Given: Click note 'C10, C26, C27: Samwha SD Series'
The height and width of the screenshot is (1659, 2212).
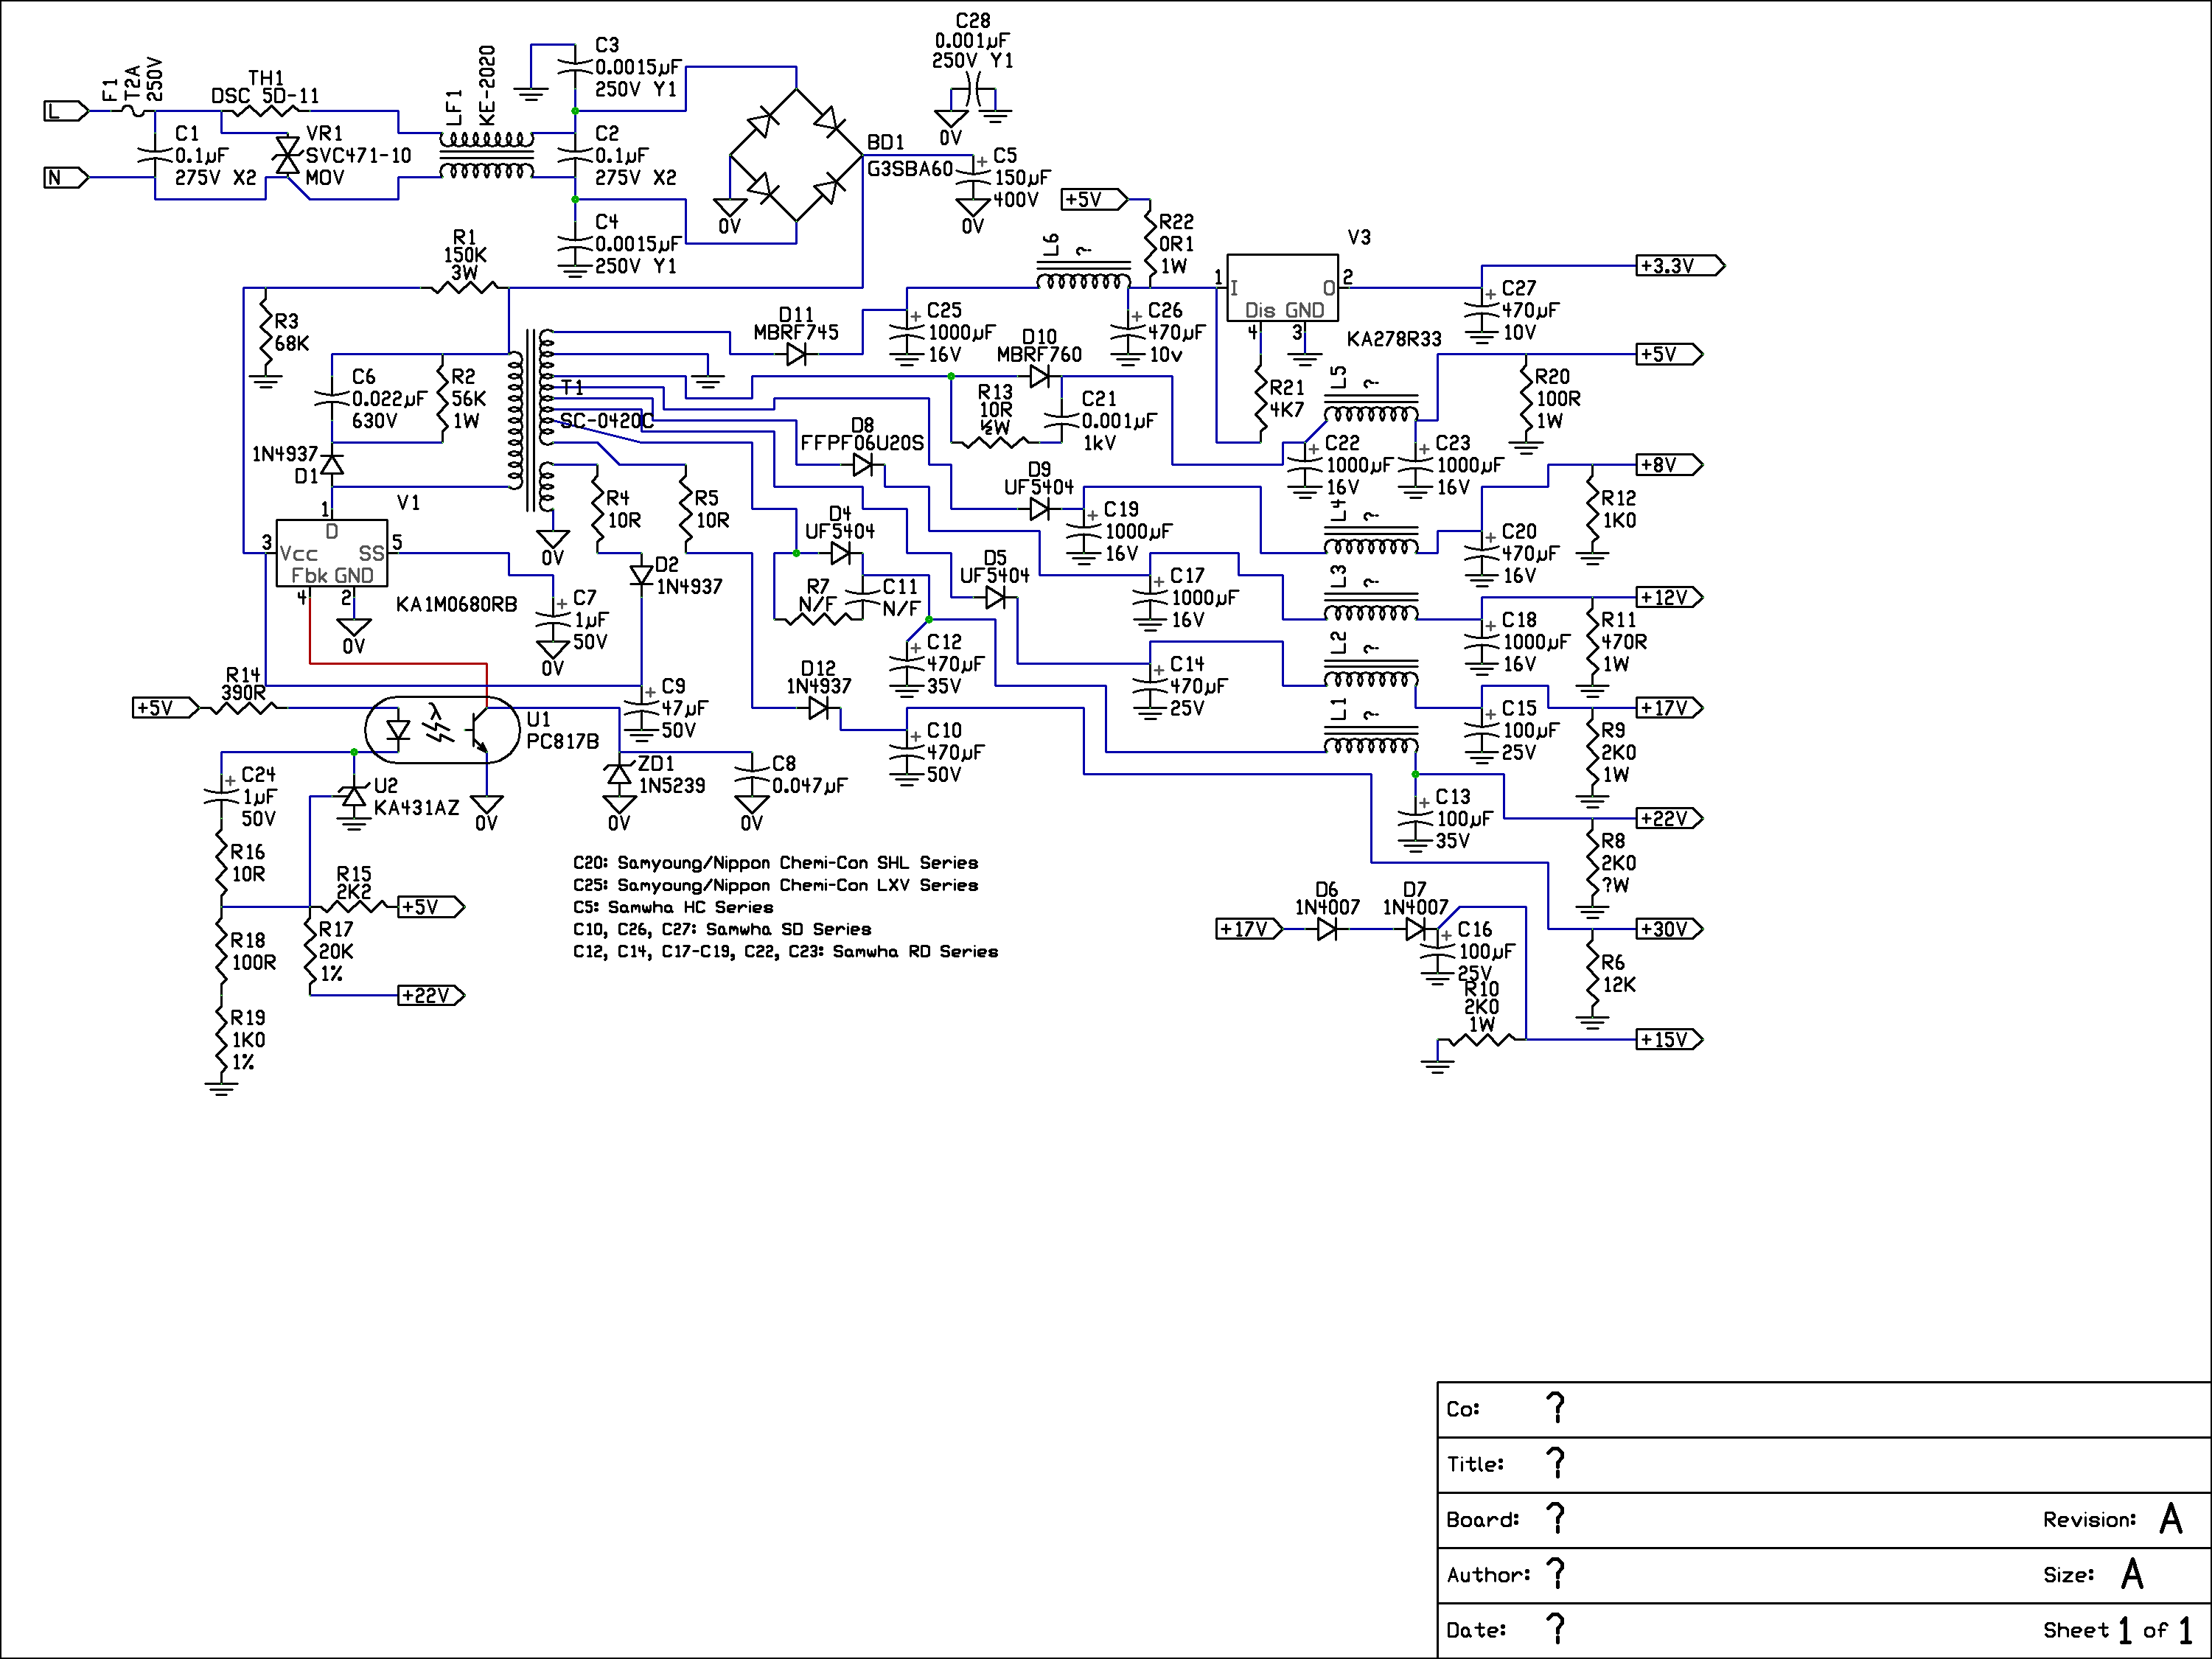Looking at the screenshot, I should [x=722, y=929].
